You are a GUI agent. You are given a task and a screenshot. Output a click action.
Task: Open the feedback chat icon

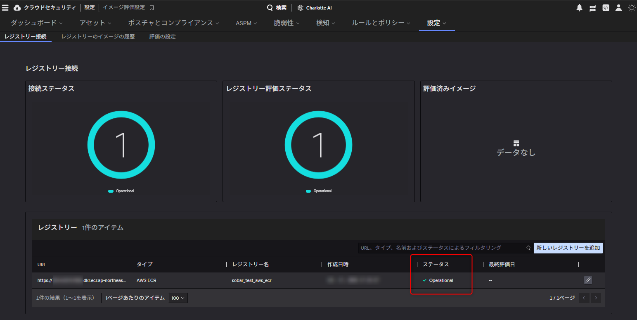(592, 7)
